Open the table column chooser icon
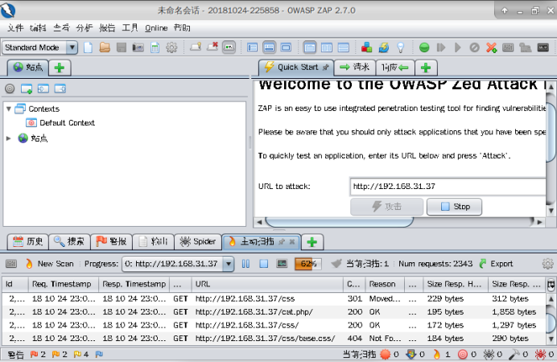 click(551, 284)
